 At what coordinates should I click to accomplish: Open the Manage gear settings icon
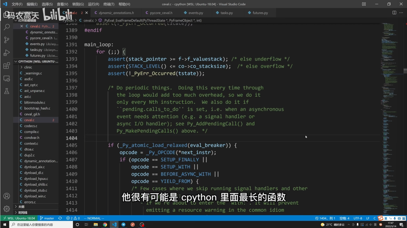6,209
